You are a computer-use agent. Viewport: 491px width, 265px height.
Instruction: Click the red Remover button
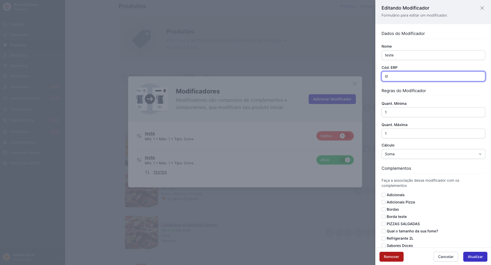point(391,257)
